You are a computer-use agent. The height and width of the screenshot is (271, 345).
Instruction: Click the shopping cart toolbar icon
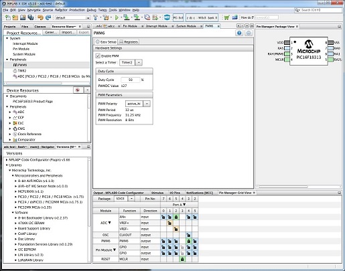coord(227,17)
